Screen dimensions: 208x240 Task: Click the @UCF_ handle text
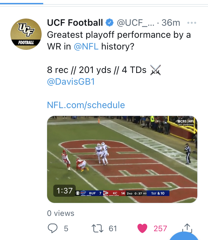click(136, 23)
